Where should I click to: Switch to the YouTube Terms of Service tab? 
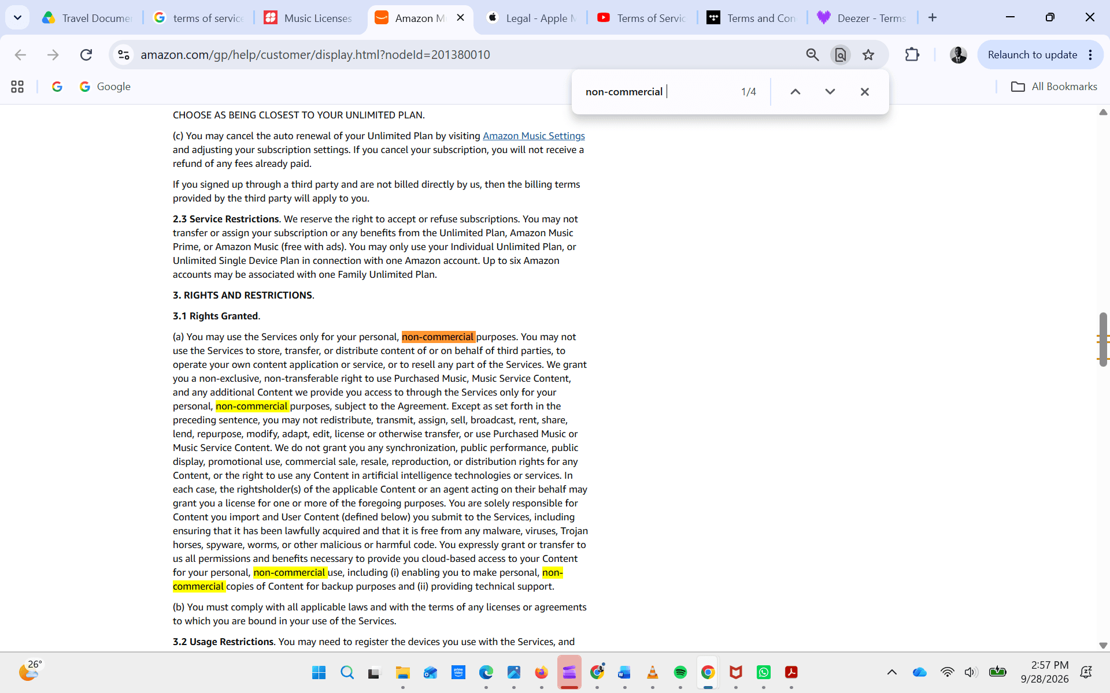point(642,18)
